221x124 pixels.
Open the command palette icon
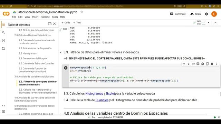click(x=3, y=112)
